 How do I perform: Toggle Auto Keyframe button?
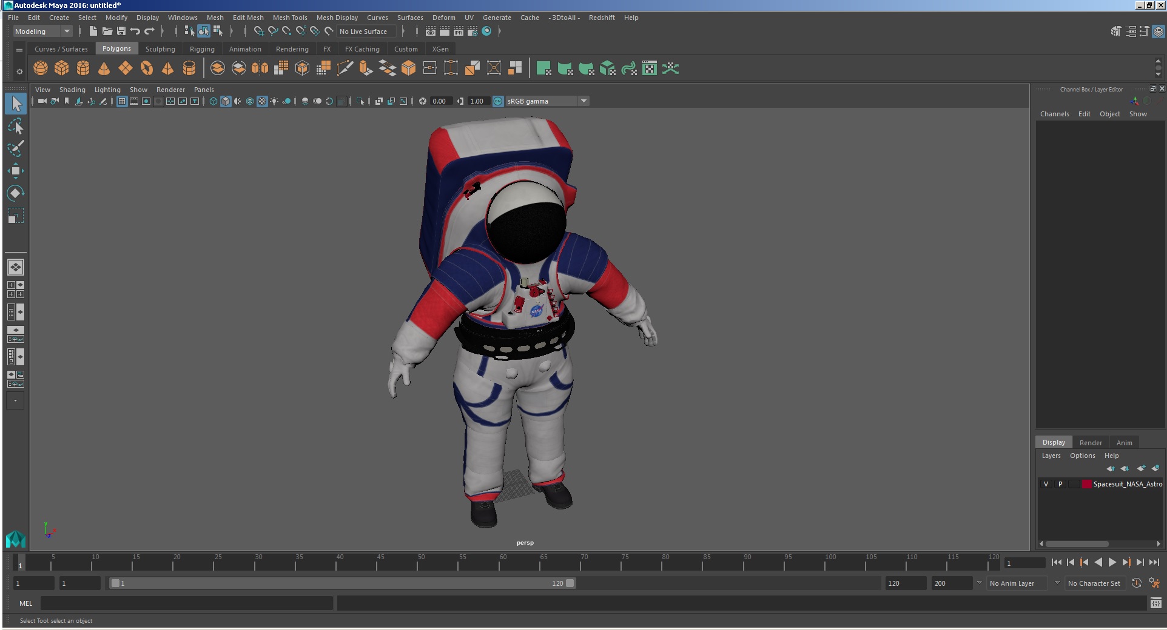tap(1137, 583)
